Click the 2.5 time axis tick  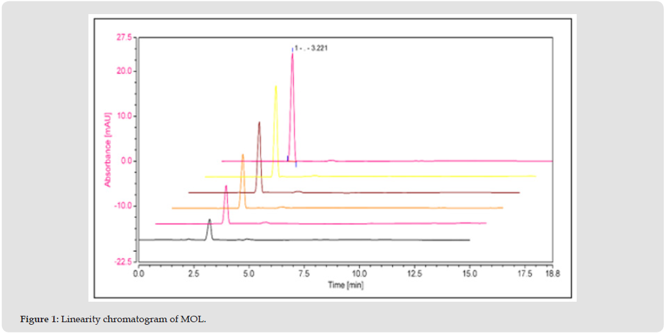pos(194,274)
